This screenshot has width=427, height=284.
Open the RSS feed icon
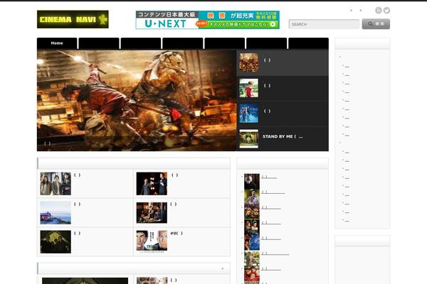pos(379,11)
